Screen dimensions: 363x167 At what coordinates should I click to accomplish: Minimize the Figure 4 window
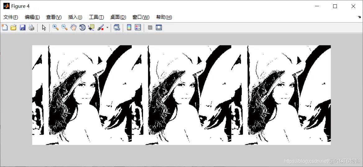pos(316,6)
